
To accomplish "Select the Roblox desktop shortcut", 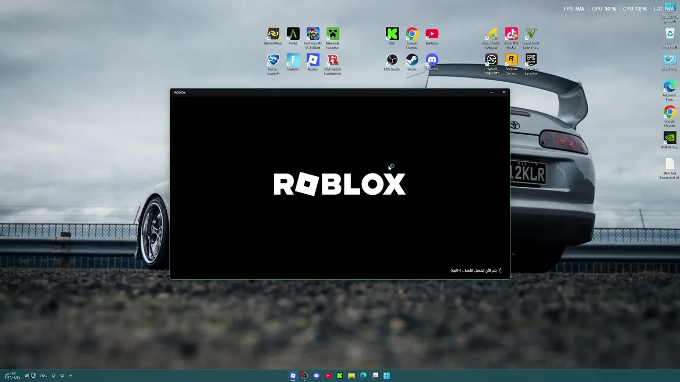I will [x=313, y=62].
